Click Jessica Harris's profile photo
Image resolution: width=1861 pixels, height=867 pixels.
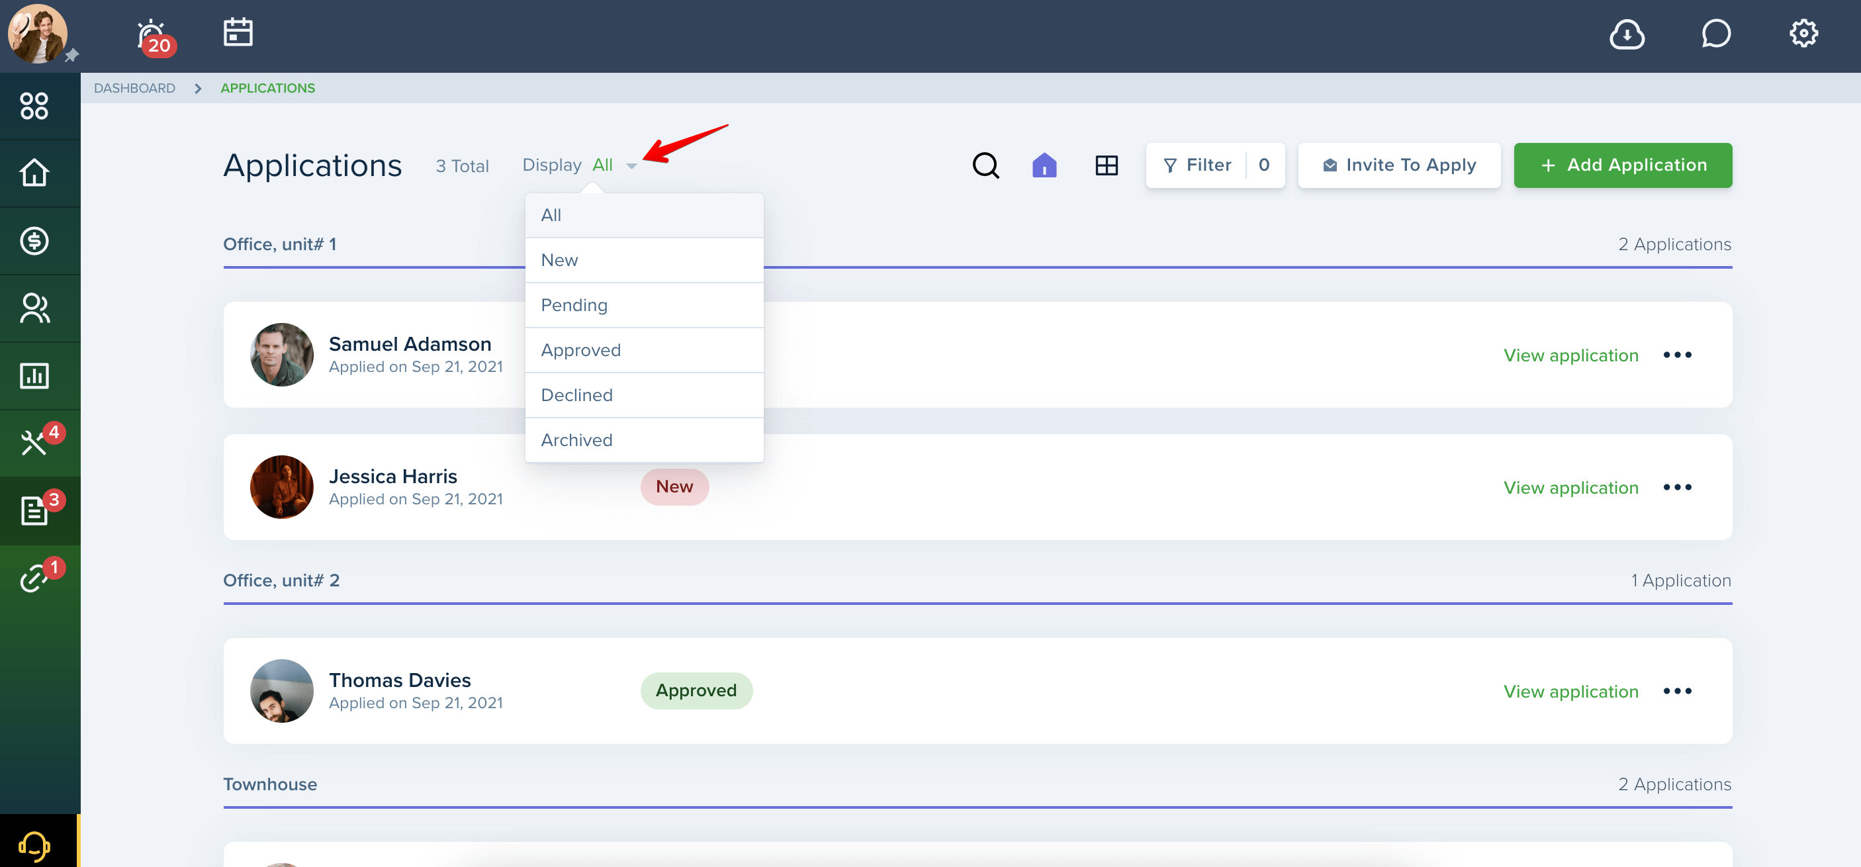pos(282,487)
